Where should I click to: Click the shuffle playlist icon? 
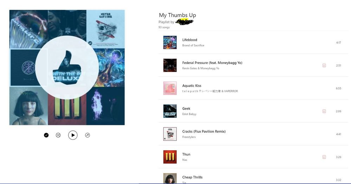(58, 135)
